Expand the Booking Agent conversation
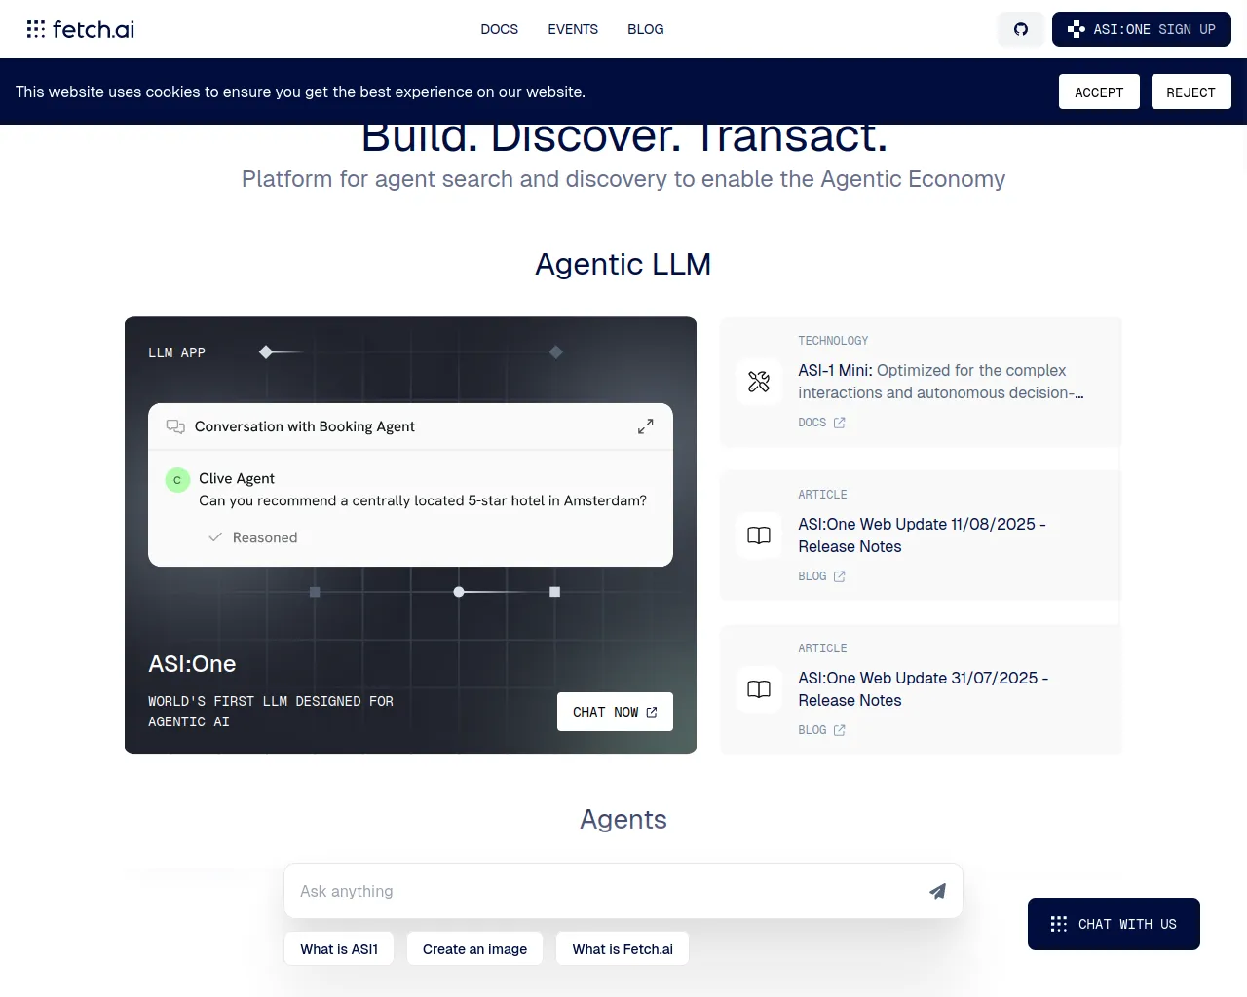Screen dimensions: 1247x997 (645, 426)
